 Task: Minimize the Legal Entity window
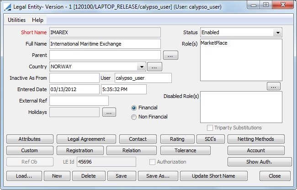tap(254, 5)
